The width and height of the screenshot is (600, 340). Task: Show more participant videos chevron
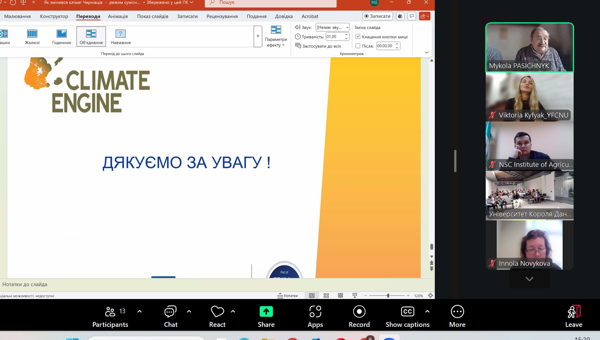pyautogui.click(x=529, y=279)
